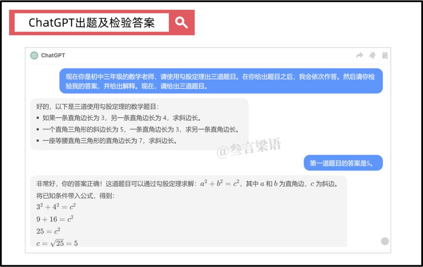
Task: Click the equation 9 + 16 = c²
Action: (x=55, y=219)
